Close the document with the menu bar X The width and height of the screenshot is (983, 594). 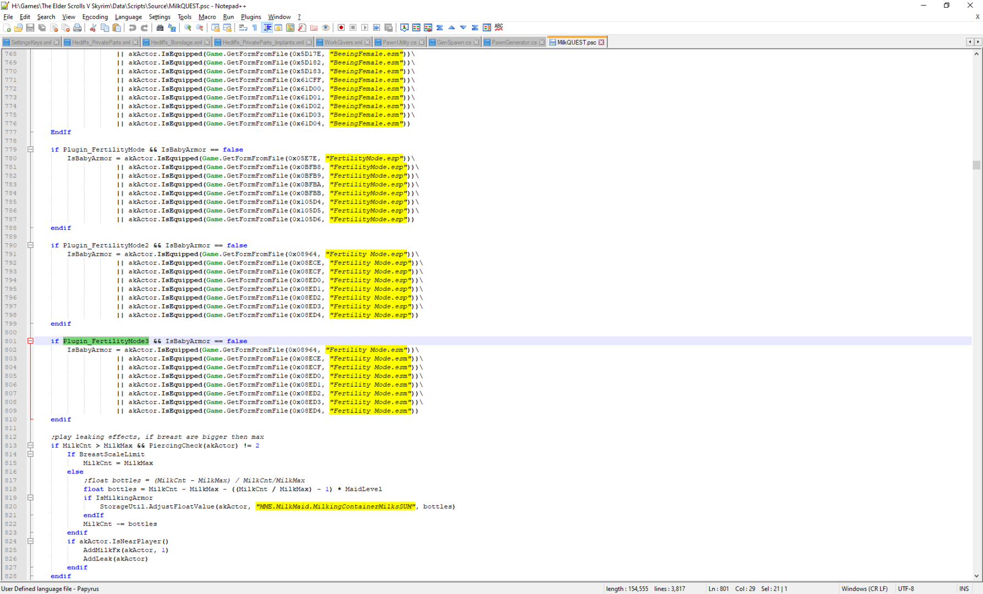pyautogui.click(x=977, y=17)
